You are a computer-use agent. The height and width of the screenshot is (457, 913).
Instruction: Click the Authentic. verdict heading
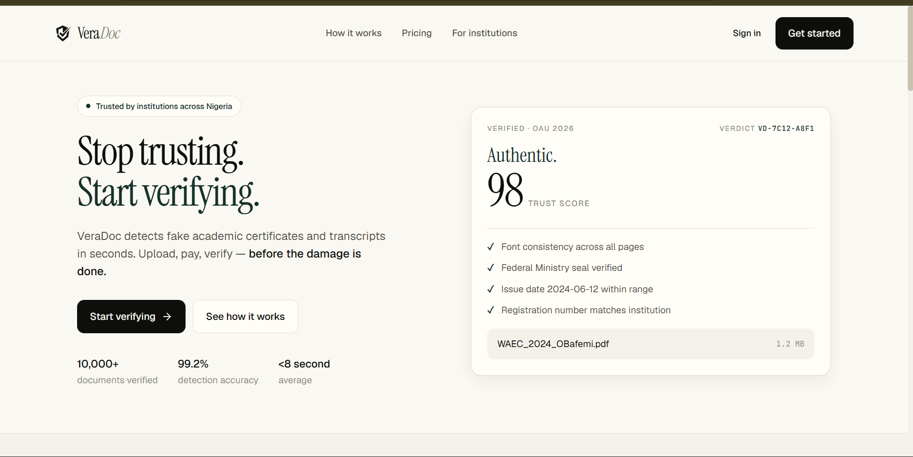pos(522,155)
